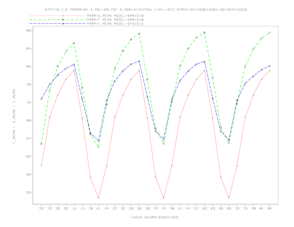The height and width of the screenshot is (227, 294).
Task: Click y-axis tick label 64
Action: pos(29,138)
